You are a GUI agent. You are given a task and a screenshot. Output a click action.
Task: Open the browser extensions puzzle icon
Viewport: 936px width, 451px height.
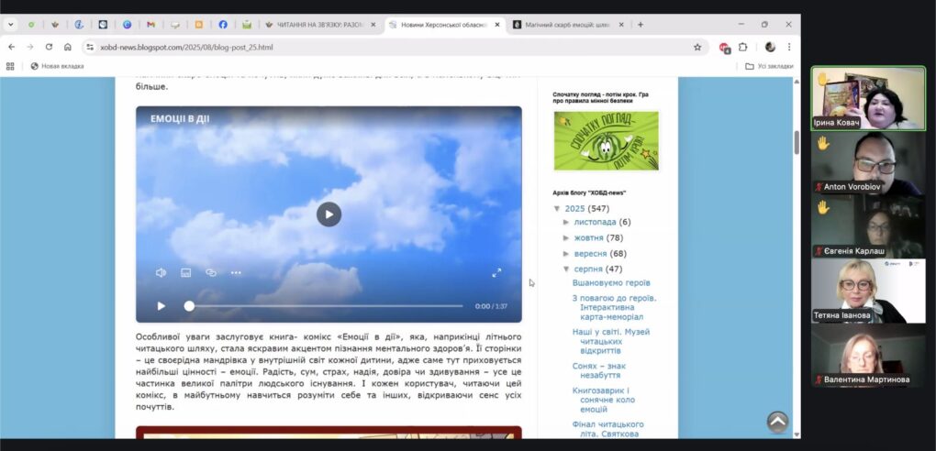click(743, 47)
